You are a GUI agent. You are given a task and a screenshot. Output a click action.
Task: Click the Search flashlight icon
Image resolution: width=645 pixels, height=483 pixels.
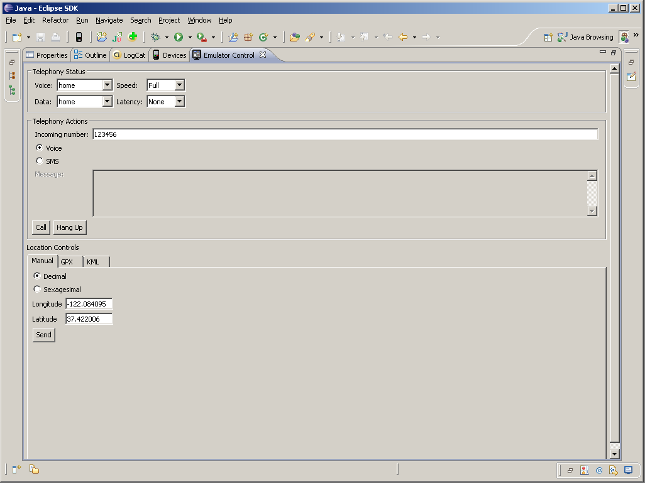pos(310,38)
